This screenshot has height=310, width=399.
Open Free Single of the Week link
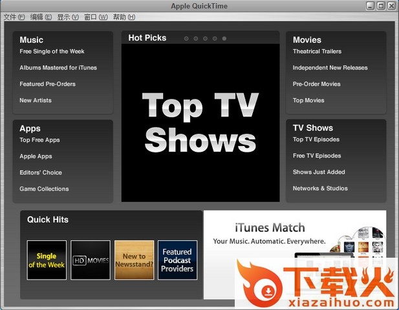[x=52, y=51]
